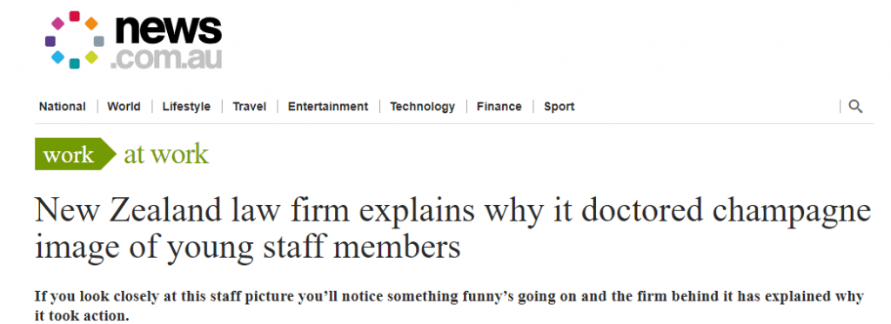
Task: Select the Finance navigation item
Action: [499, 107]
